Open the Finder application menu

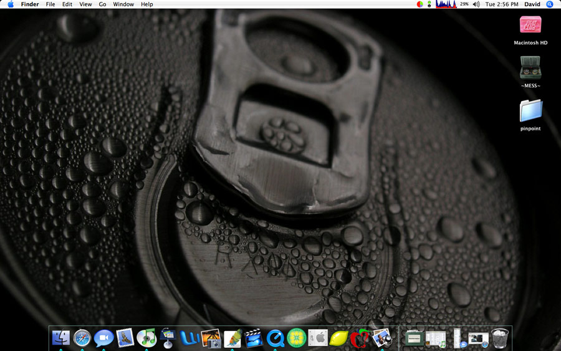30,4
